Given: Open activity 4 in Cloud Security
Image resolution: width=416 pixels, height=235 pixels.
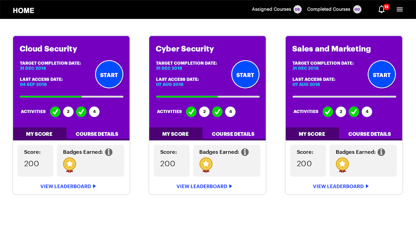Looking at the screenshot, I should (94, 112).
